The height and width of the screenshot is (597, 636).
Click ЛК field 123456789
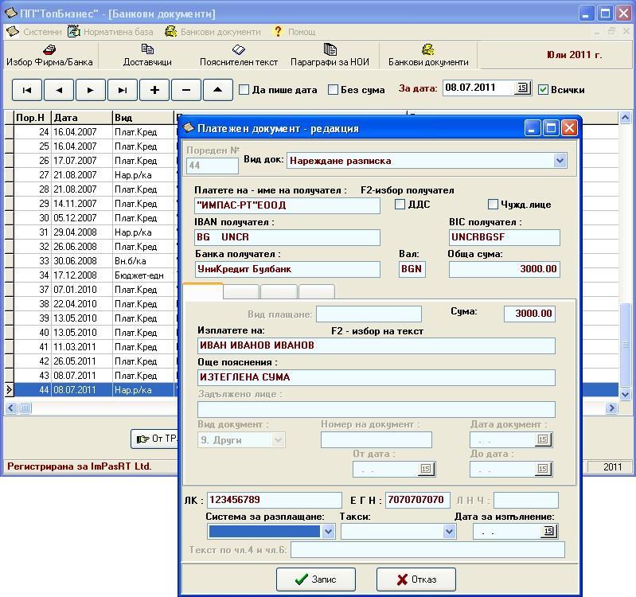tap(274, 500)
